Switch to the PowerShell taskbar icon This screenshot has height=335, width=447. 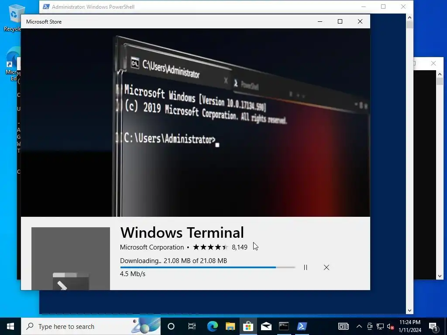(x=302, y=326)
